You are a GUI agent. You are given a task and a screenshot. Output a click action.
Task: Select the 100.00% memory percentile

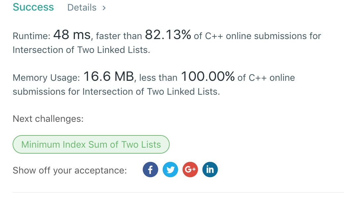click(x=207, y=77)
